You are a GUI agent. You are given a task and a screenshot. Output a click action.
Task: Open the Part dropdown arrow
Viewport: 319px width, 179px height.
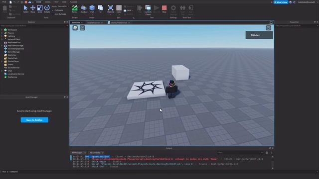[92, 14]
